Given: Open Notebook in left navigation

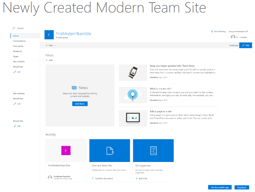Looking at the screenshot, I should tap(17, 51).
